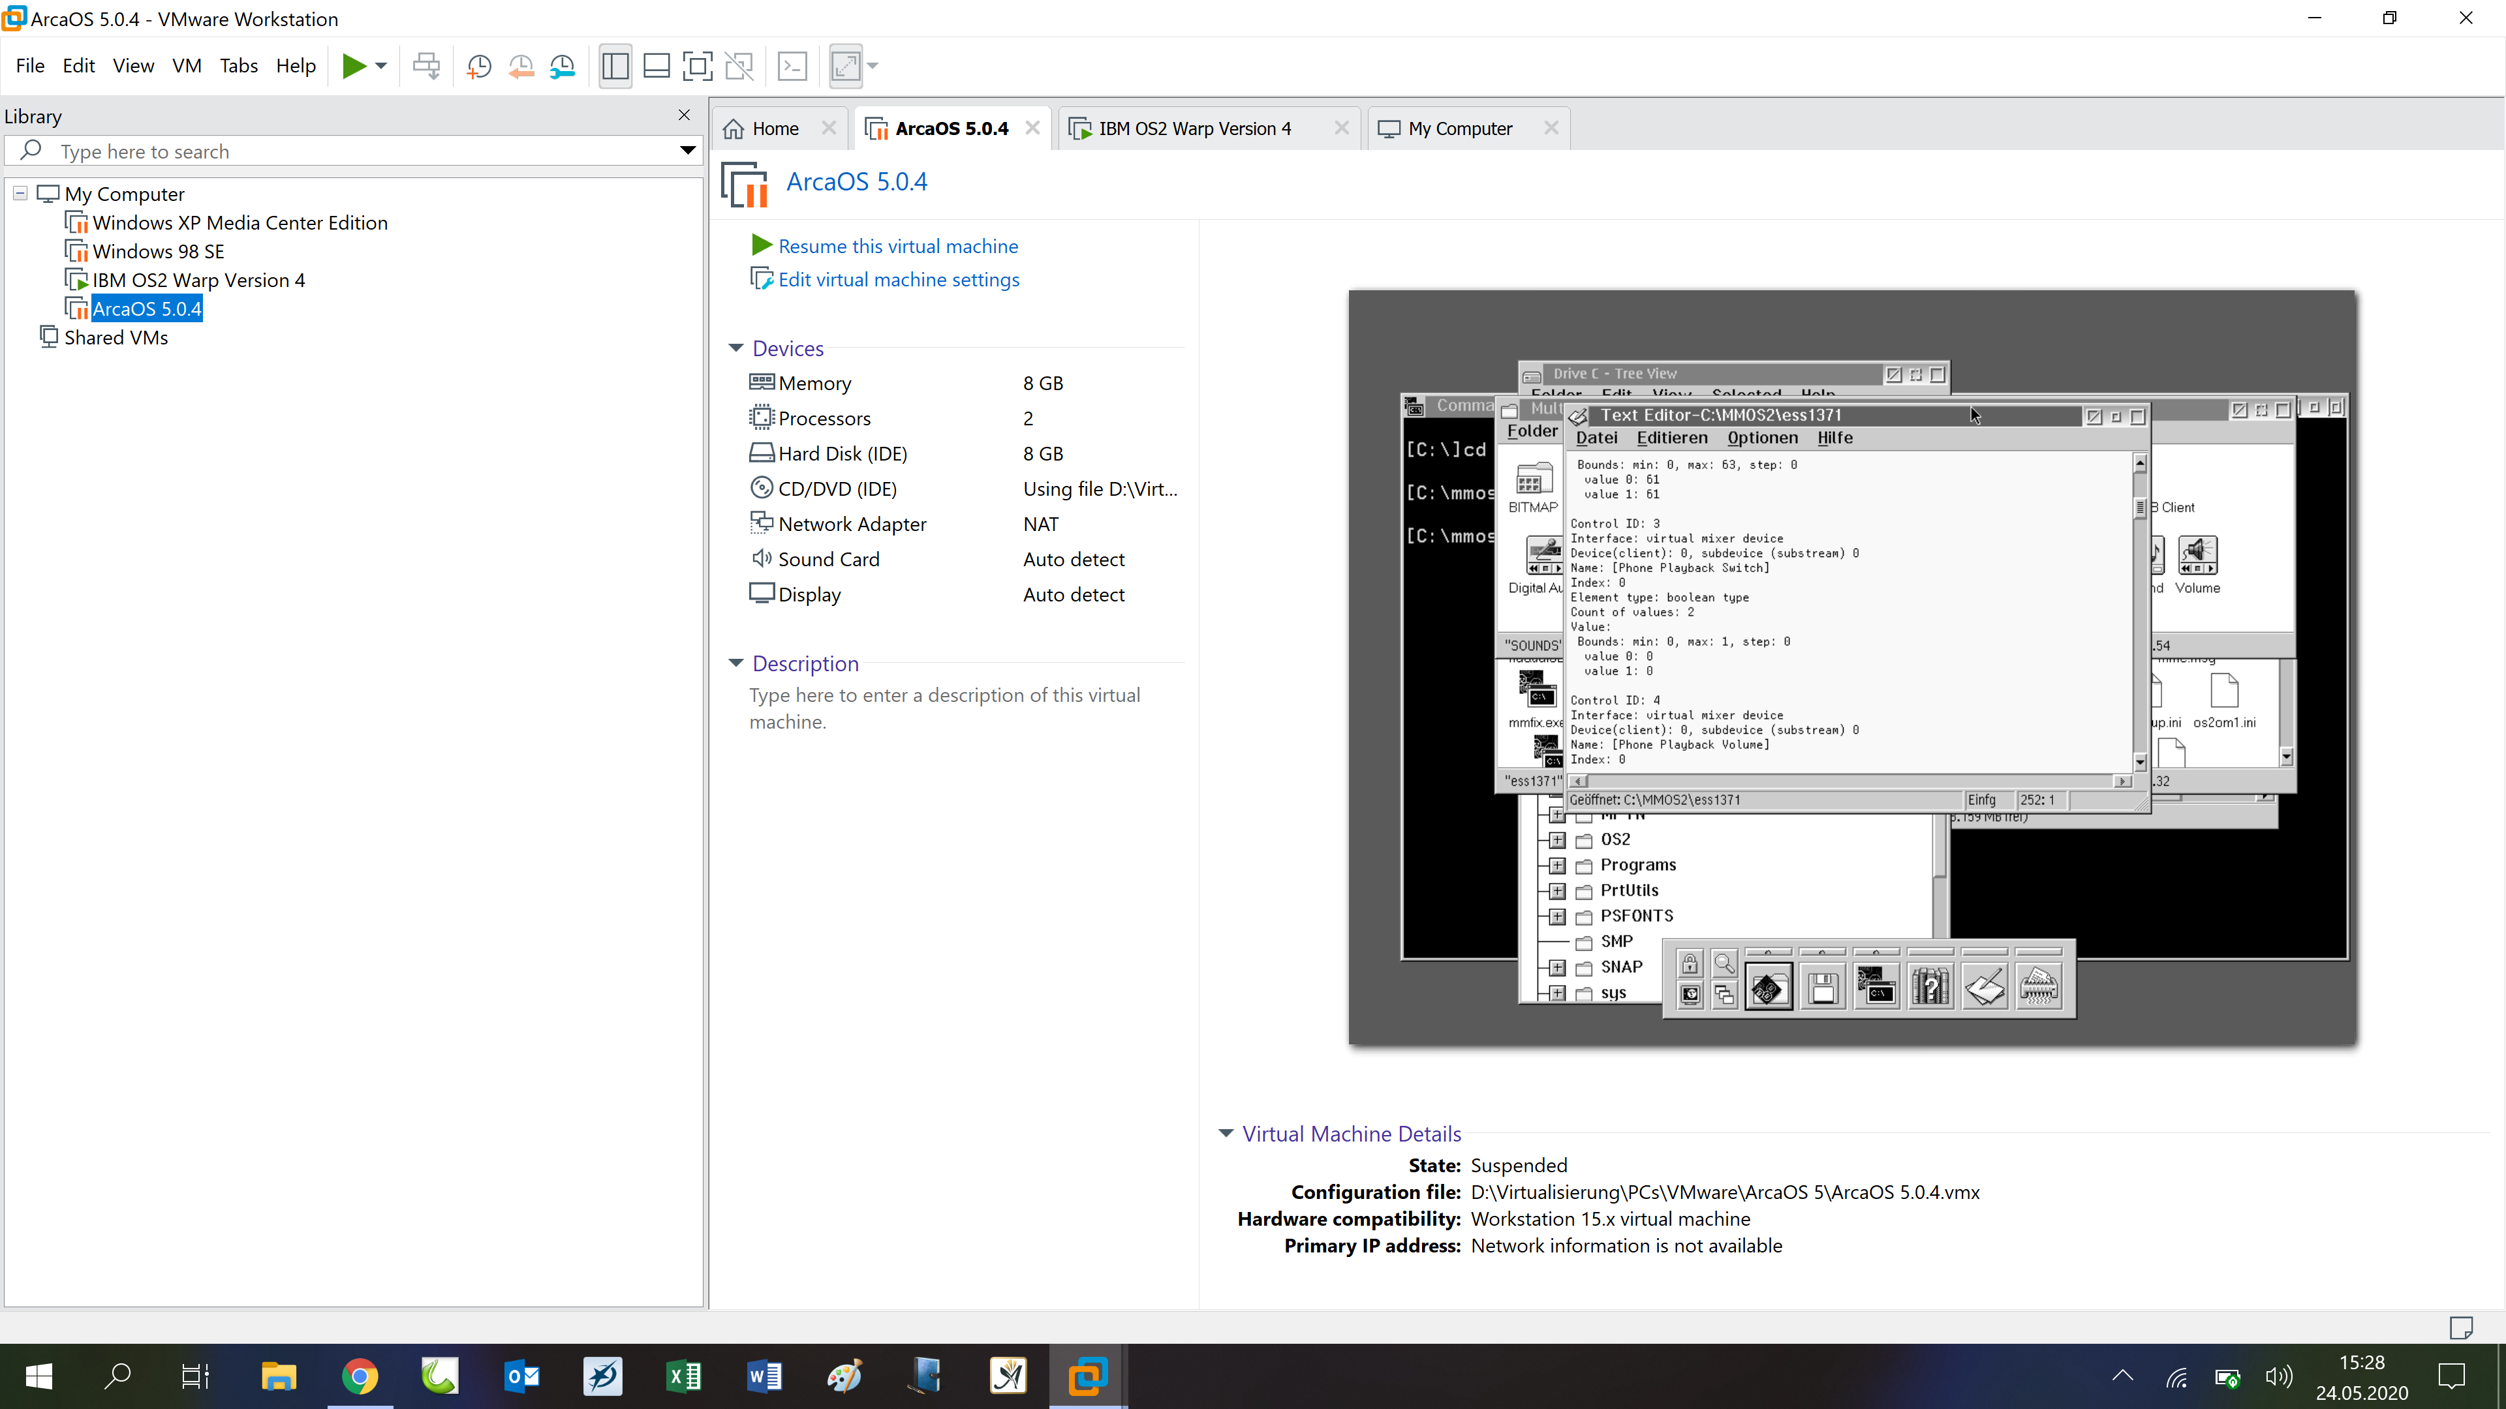2506x1409 pixels.
Task: Close the ArcaOS 5.0.4 tab
Action: point(1033,129)
